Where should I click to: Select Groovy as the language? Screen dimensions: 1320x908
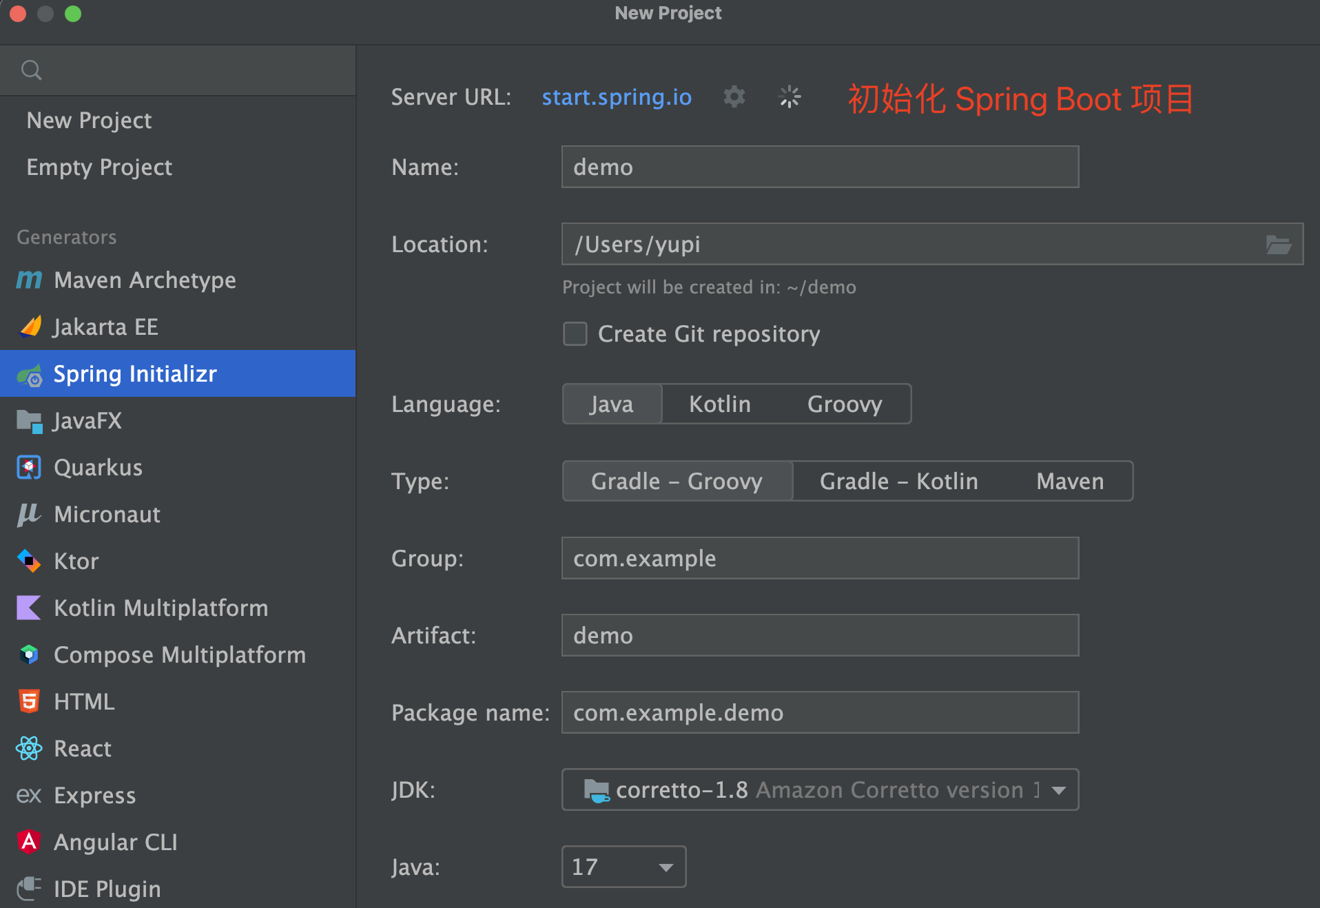pyautogui.click(x=844, y=404)
